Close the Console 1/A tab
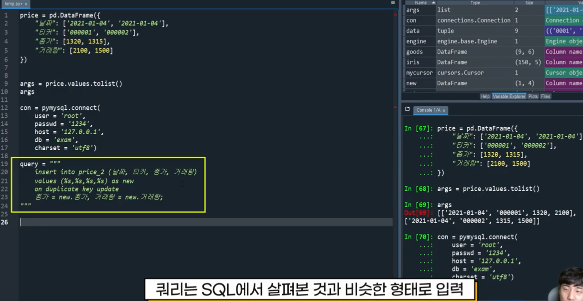Image resolution: width=583 pixels, height=301 pixels. click(x=444, y=110)
